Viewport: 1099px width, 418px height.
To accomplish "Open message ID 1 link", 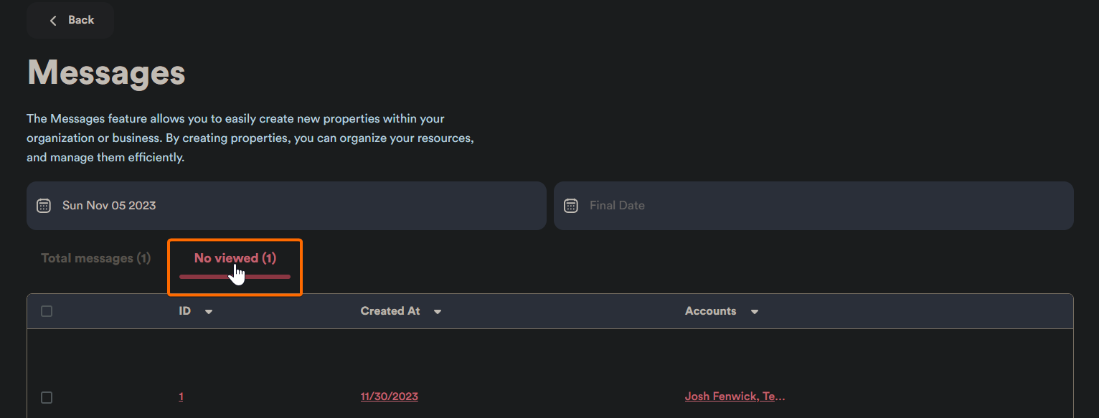I will pyautogui.click(x=181, y=396).
